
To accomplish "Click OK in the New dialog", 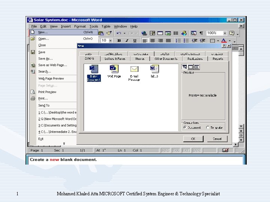I will 193,139.
